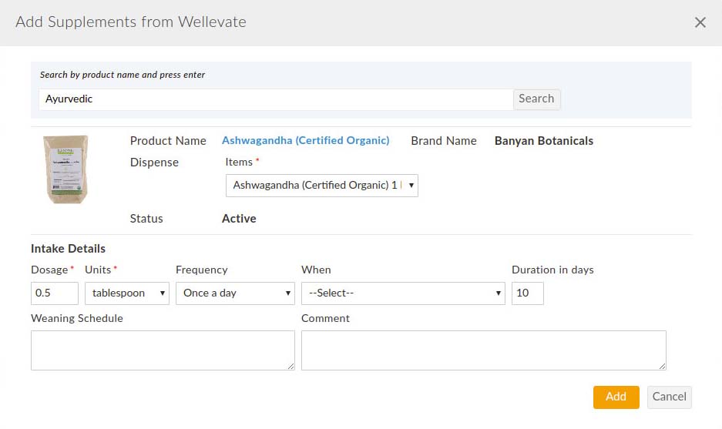Click the Cancel button

tap(669, 397)
